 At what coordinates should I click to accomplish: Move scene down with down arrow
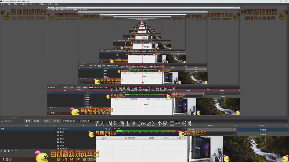click(16, 151)
